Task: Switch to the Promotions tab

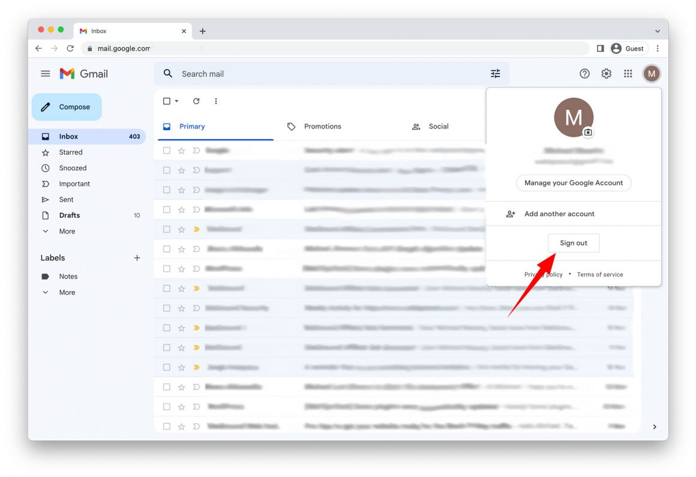Action: [322, 126]
